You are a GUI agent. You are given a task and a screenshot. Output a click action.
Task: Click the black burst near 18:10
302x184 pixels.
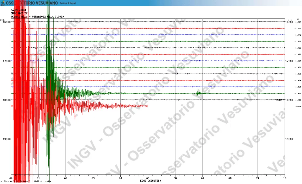279,100
